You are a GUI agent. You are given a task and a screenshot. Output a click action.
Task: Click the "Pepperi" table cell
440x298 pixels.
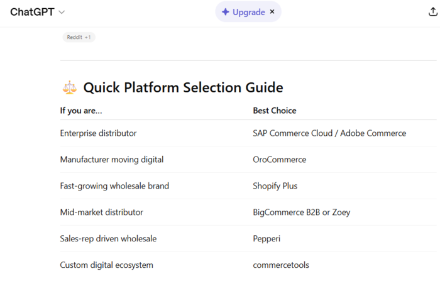[267, 239]
